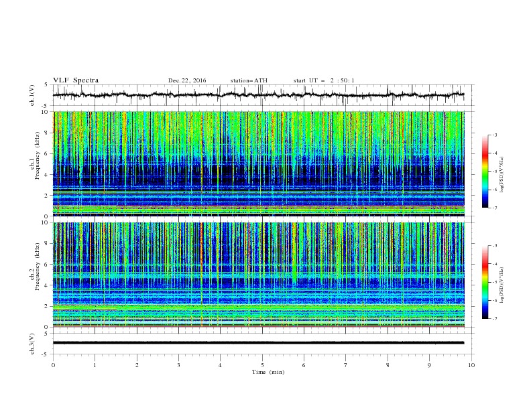The image size is (531, 410).
Task: Click the ch.1 spectrogram color scale bar
Action: coord(485,171)
